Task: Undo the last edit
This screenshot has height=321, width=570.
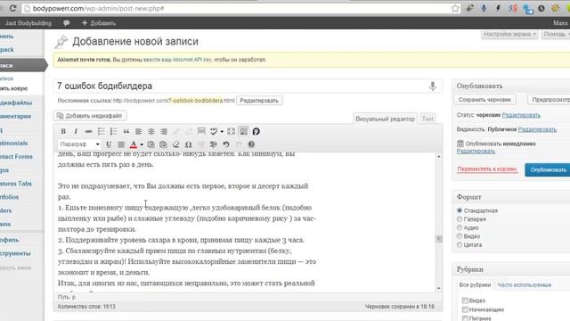Action: click(x=226, y=144)
